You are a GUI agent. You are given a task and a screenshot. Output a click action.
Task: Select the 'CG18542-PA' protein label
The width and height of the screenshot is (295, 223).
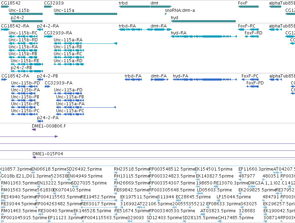point(15,76)
